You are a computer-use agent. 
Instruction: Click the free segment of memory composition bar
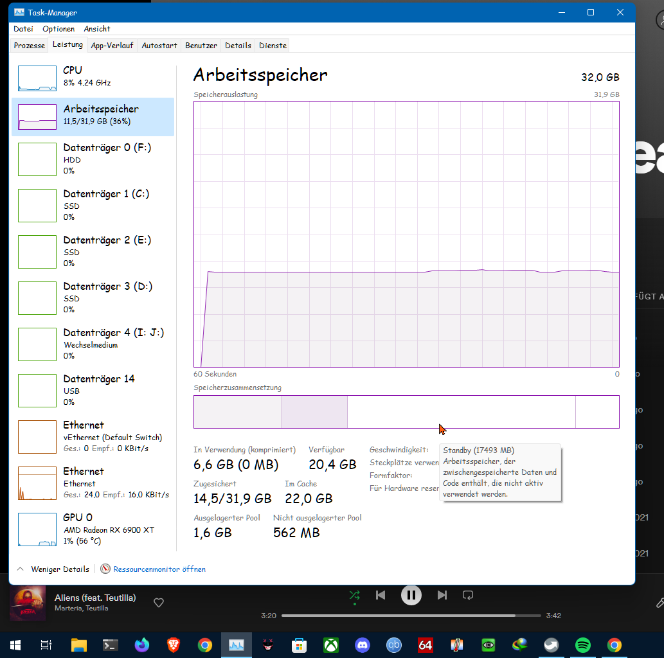(597, 411)
